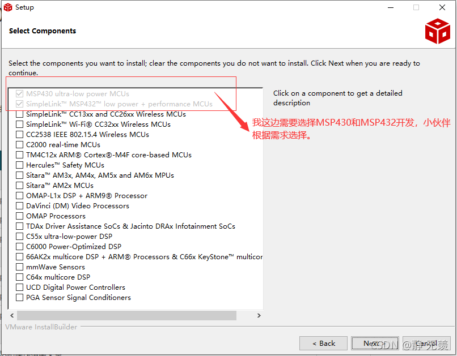Uncheck MSP430 ultra-low power MCUs checkbox
Image resolution: width=457 pixels, height=356 pixels.
[19, 93]
